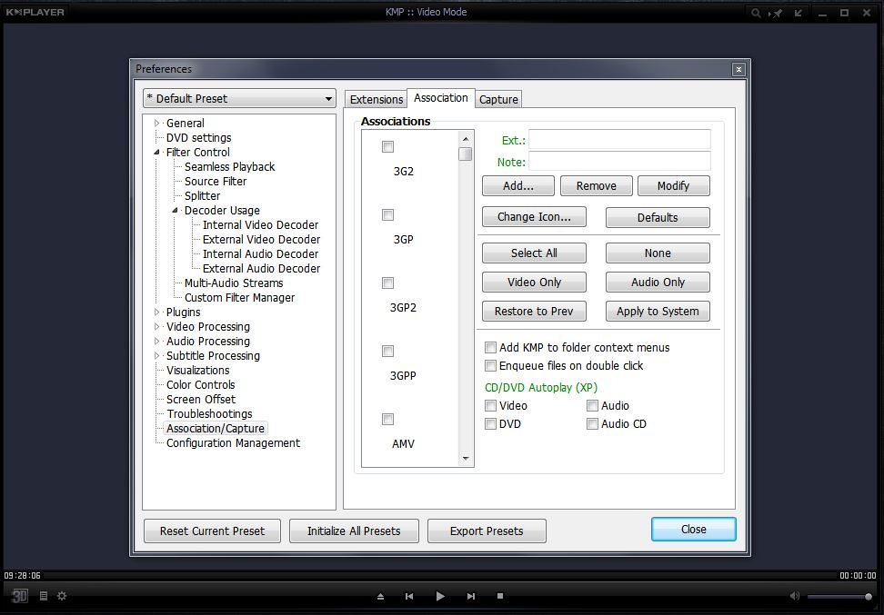The height and width of the screenshot is (615, 884).
Task: Enable Add KMP to folder context menus
Action: click(490, 347)
